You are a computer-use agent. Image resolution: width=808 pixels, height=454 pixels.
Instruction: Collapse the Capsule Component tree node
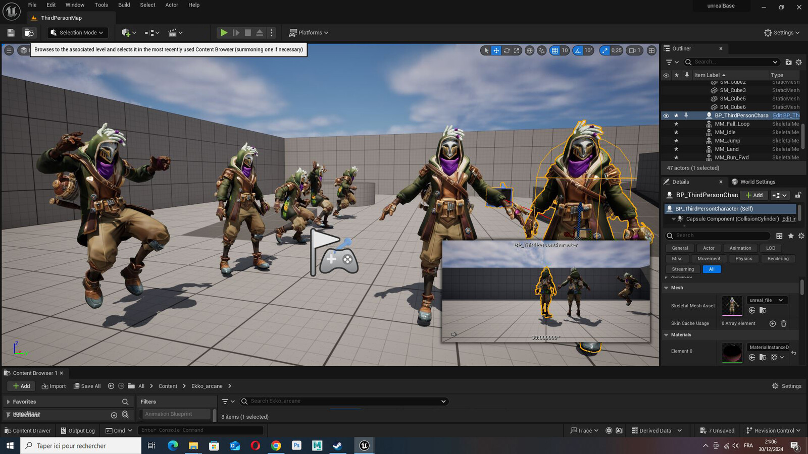[674, 219]
